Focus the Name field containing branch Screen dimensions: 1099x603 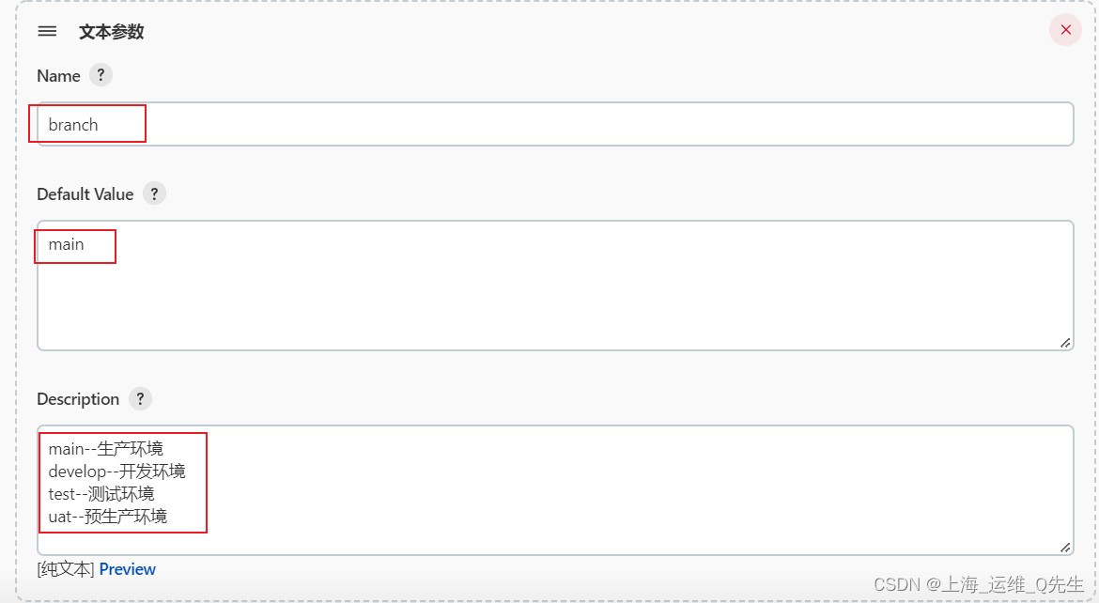(x=554, y=124)
